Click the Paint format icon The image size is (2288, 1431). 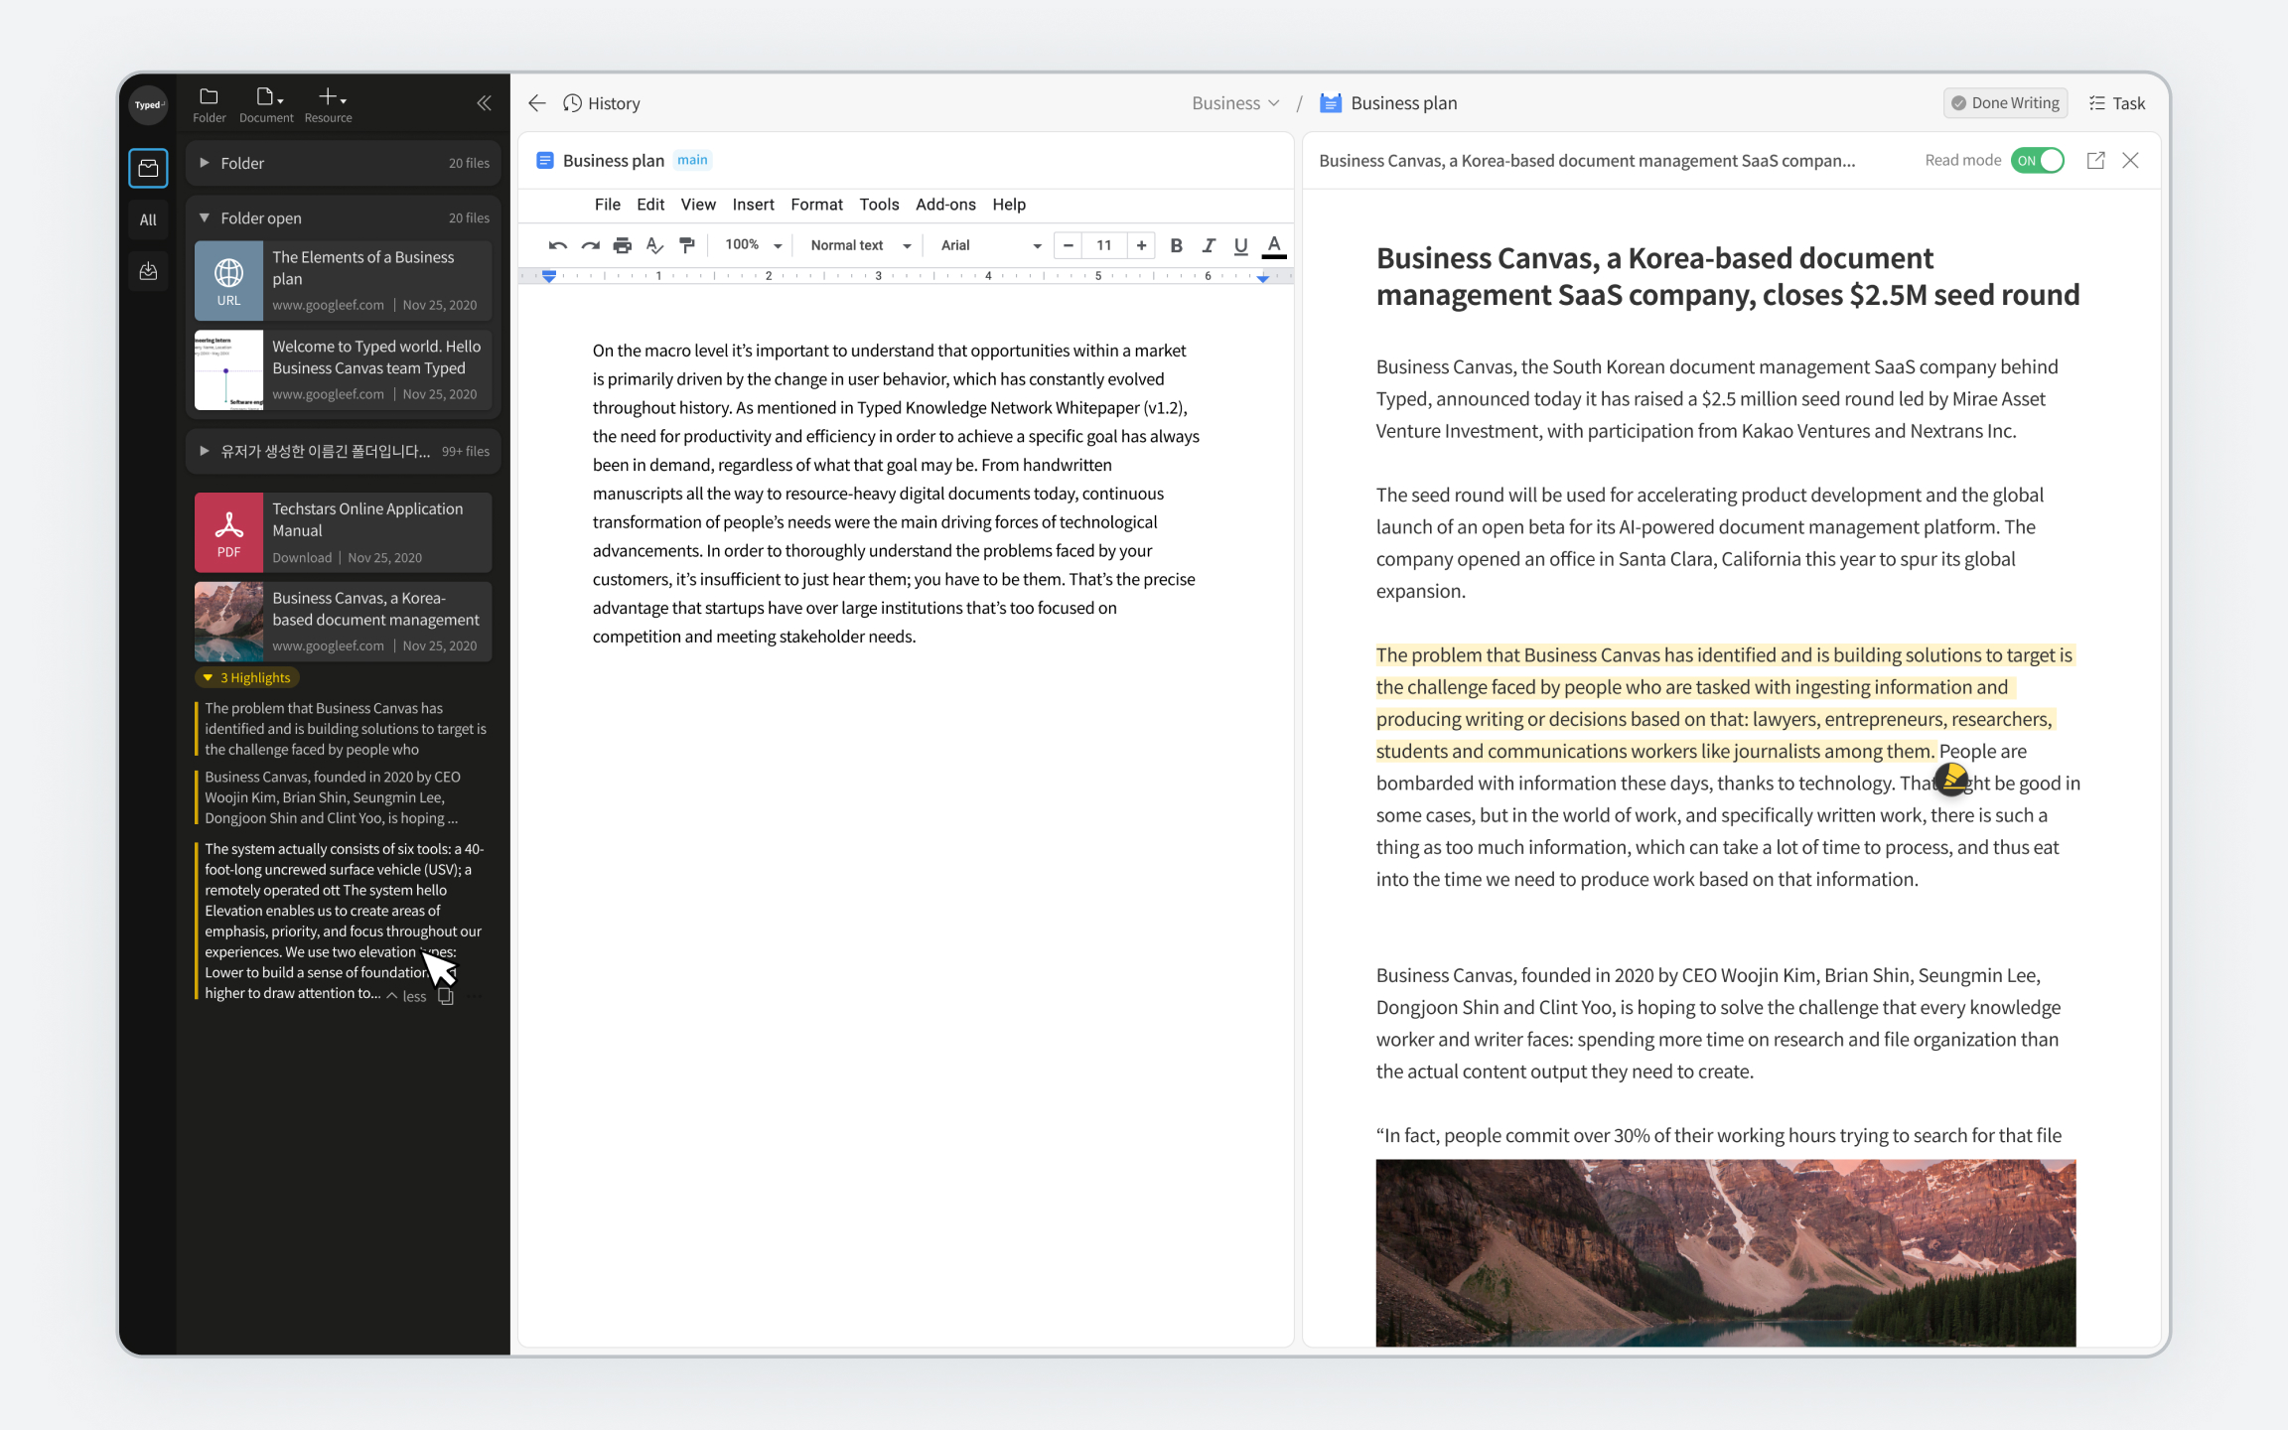click(687, 245)
